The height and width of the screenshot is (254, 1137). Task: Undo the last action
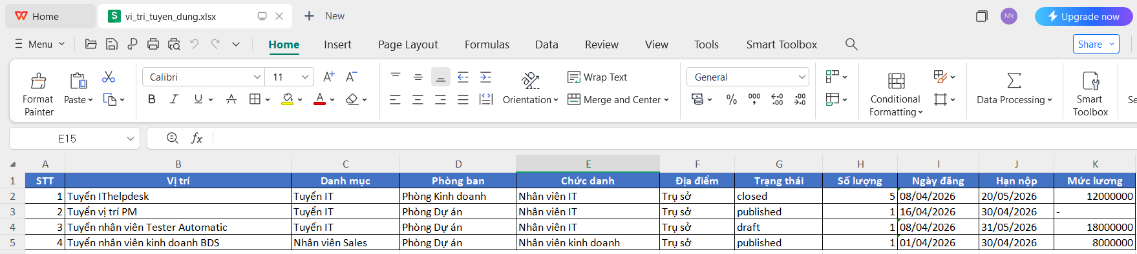195,44
